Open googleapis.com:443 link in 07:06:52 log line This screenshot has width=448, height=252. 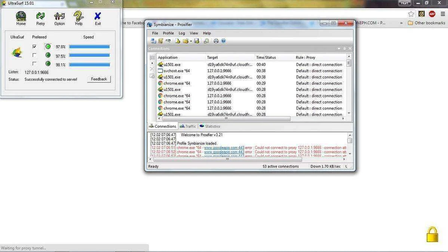tap(224, 152)
